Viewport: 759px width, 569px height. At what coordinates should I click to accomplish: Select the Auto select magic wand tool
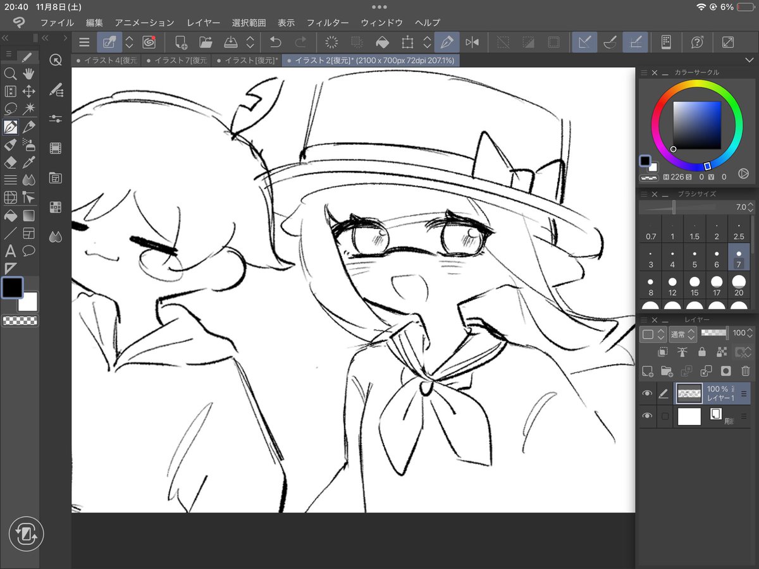28,109
